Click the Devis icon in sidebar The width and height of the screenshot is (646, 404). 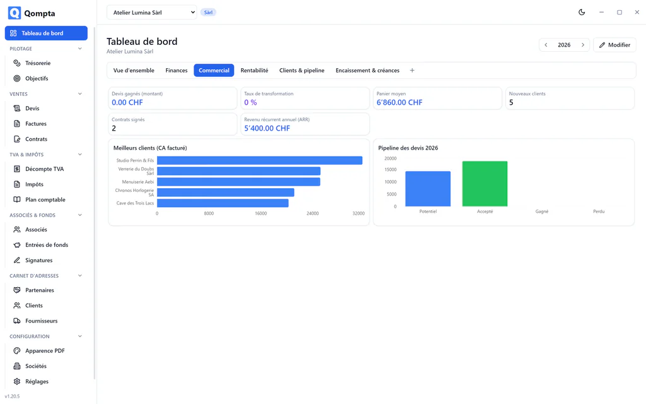click(x=17, y=109)
